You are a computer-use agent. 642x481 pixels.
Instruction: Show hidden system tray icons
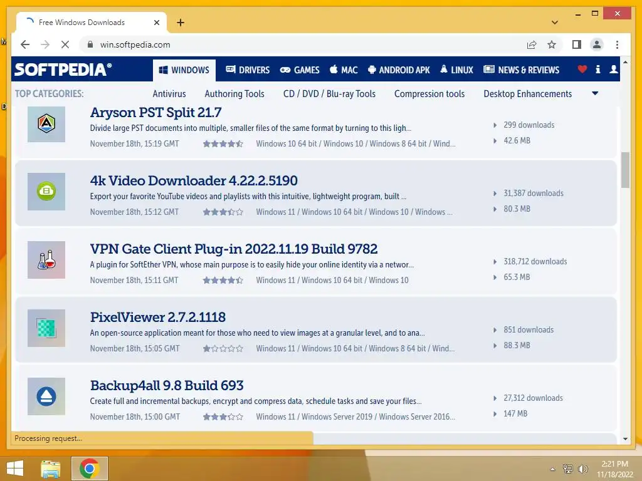pyautogui.click(x=553, y=468)
